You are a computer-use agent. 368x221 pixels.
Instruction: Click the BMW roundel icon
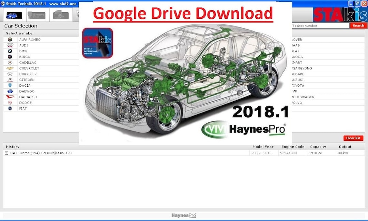click(x=10, y=51)
